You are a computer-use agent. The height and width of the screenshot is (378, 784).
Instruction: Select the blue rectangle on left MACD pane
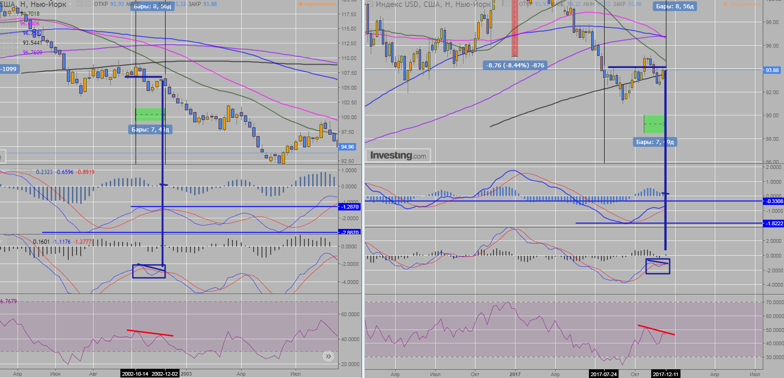tap(149, 271)
